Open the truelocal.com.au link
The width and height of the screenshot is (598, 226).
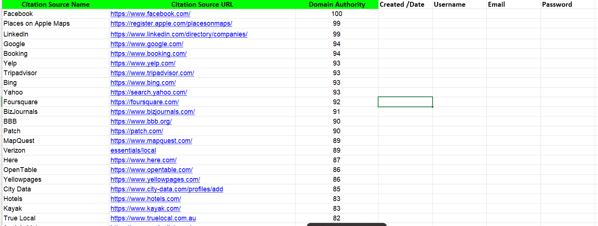[153, 218]
